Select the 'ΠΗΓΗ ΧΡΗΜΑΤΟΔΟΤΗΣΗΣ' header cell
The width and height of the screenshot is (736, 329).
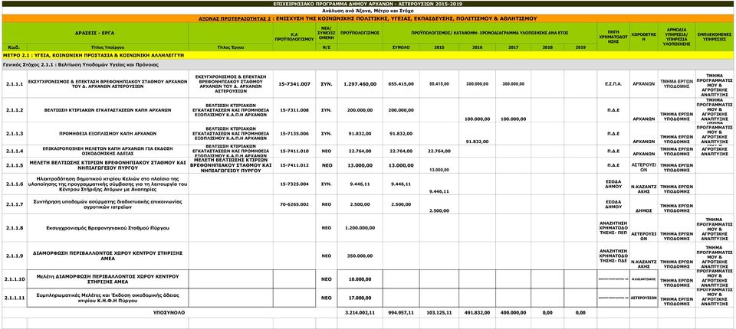click(613, 37)
